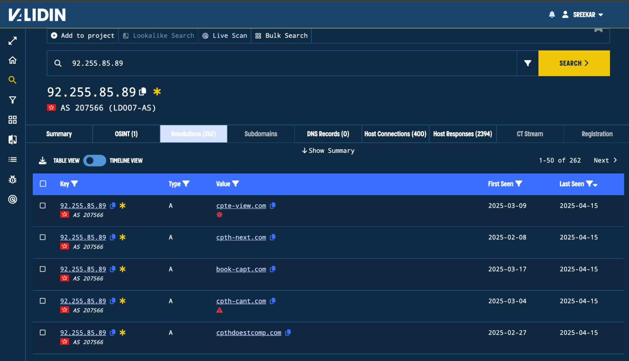Image resolution: width=629 pixels, height=361 pixels.
Task: Copy the IP 92.255.85.89 using copy icon
Action: point(143,91)
